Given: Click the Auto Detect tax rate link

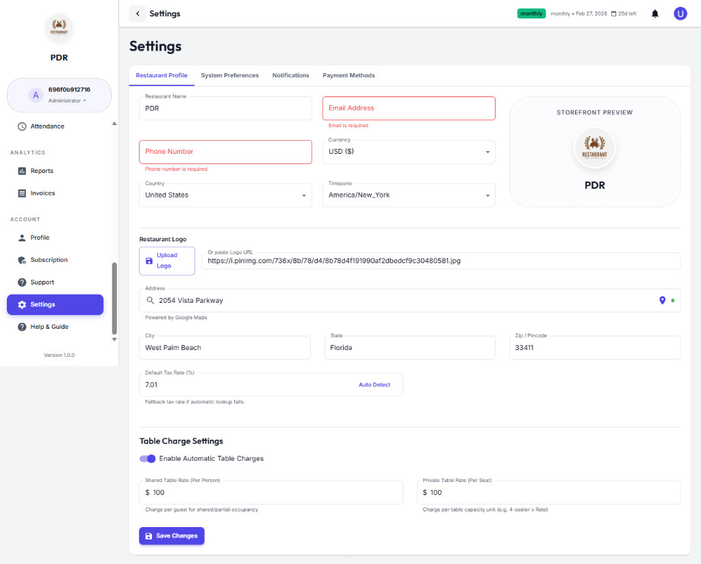Looking at the screenshot, I should (374, 384).
